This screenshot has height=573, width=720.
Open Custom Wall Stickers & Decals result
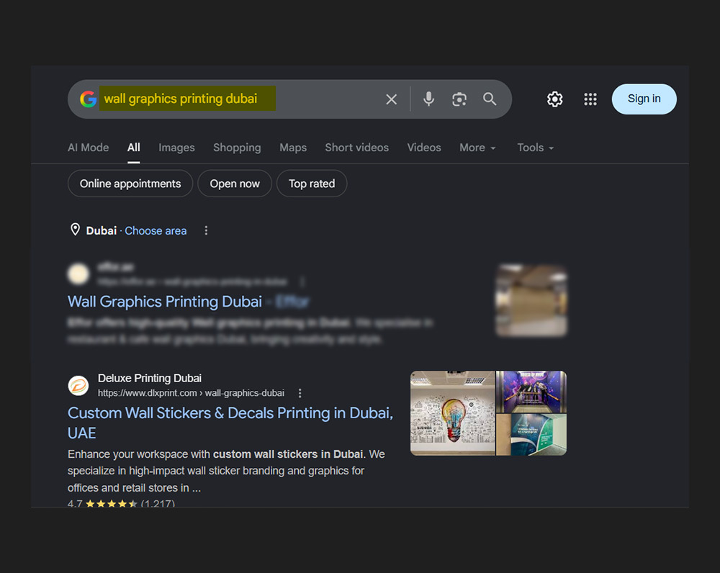click(230, 423)
